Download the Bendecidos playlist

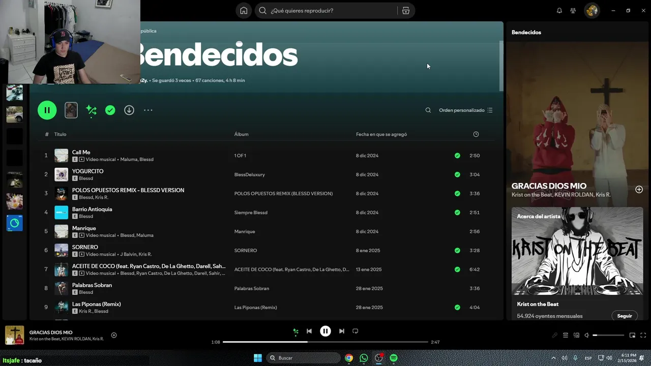click(x=129, y=110)
